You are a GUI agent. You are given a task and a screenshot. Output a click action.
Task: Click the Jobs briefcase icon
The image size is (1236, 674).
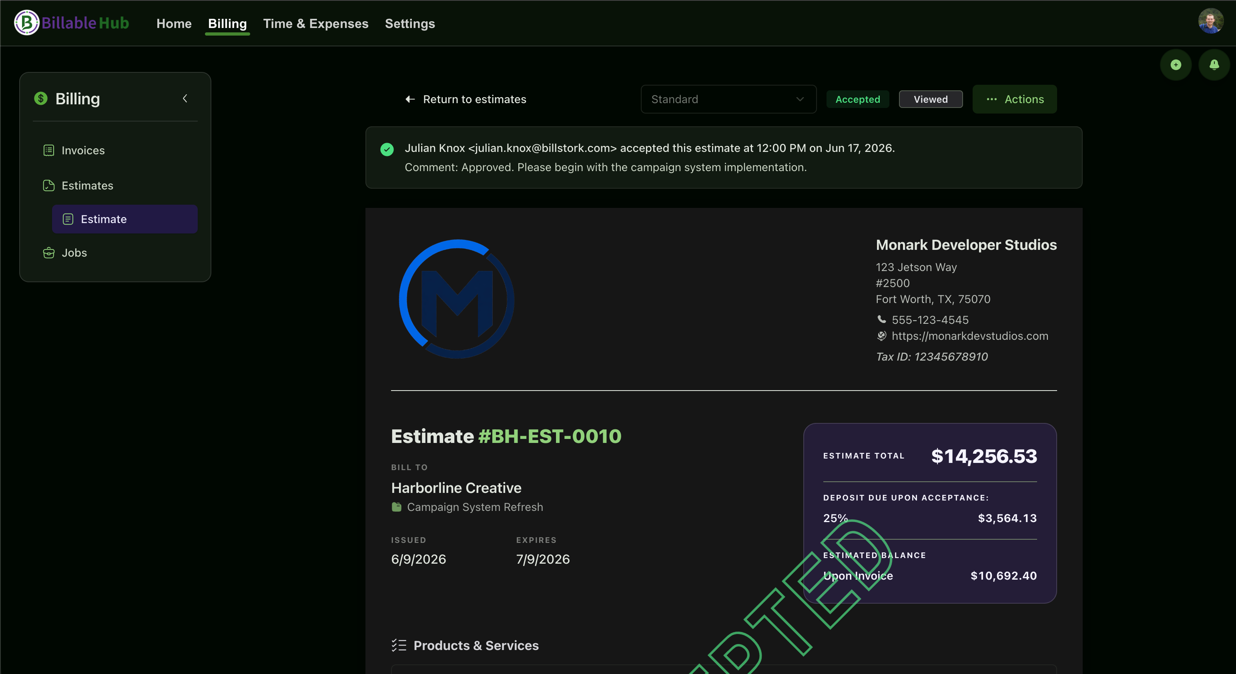49,253
